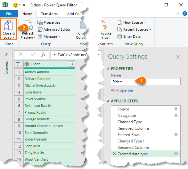
Task: Open the Customize Quick Access Toolbar dropdown
Action: 24,5
